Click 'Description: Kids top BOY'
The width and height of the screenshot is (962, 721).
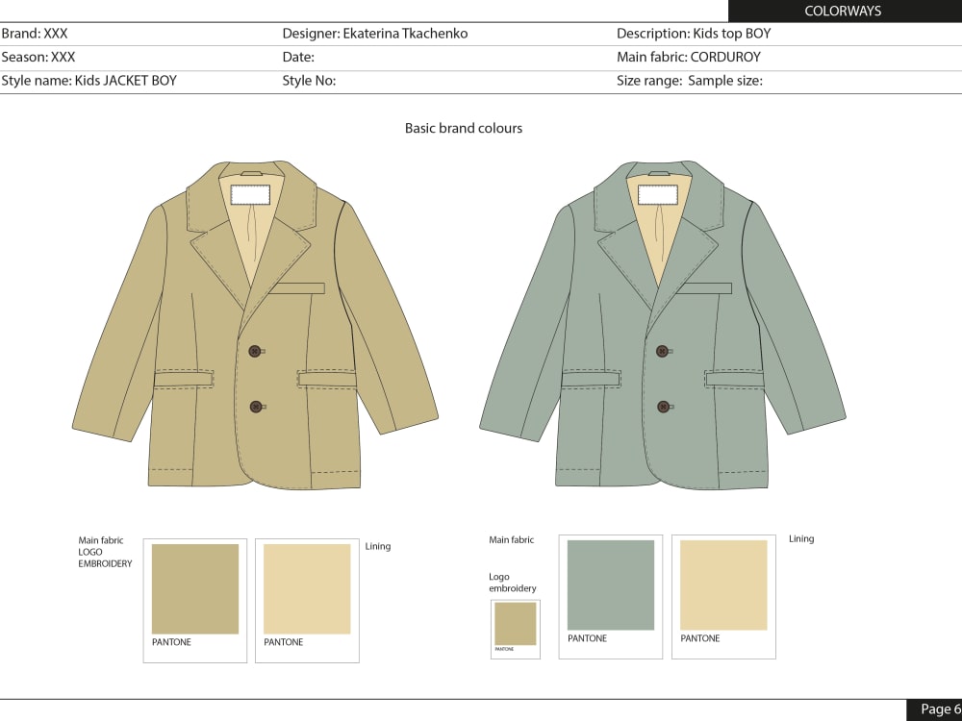694,34
